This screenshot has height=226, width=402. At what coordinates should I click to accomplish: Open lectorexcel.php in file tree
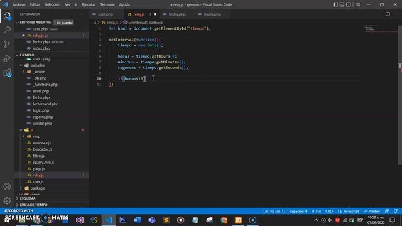point(46,104)
